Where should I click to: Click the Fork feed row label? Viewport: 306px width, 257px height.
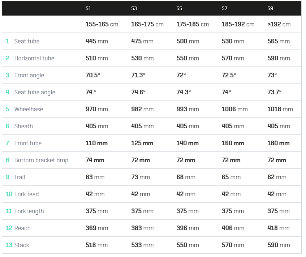(x=26, y=194)
